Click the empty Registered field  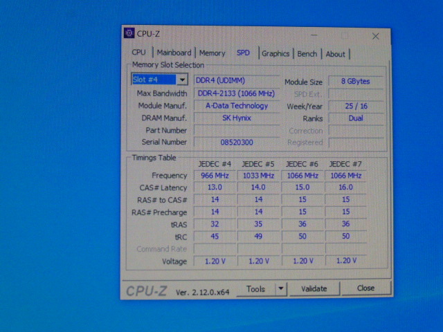355,142
